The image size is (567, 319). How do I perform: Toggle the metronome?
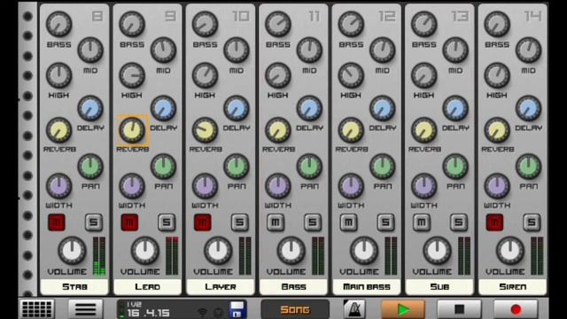354,309
